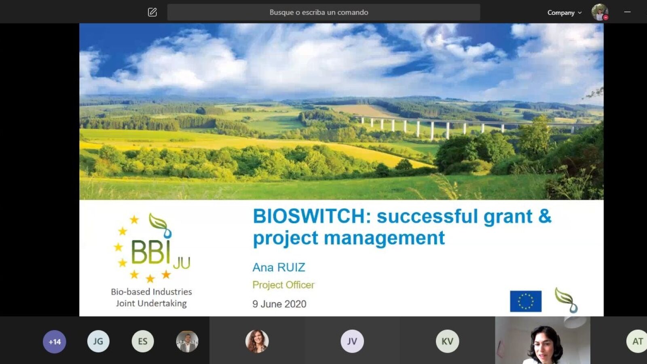
Task: Open the profile picture menu at top right
Action: [600, 12]
